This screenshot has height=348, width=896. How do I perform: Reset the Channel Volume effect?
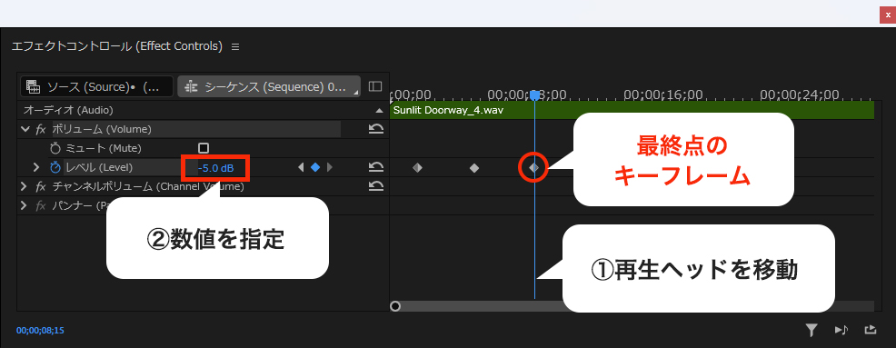point(375,186)
